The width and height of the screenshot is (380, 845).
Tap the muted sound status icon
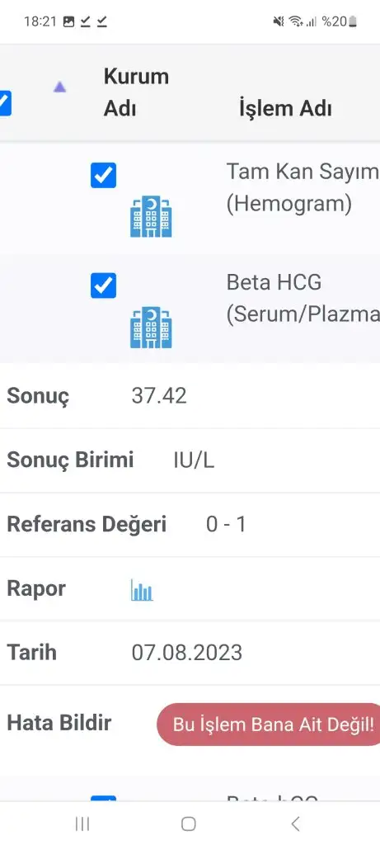(x=279, y=21)
